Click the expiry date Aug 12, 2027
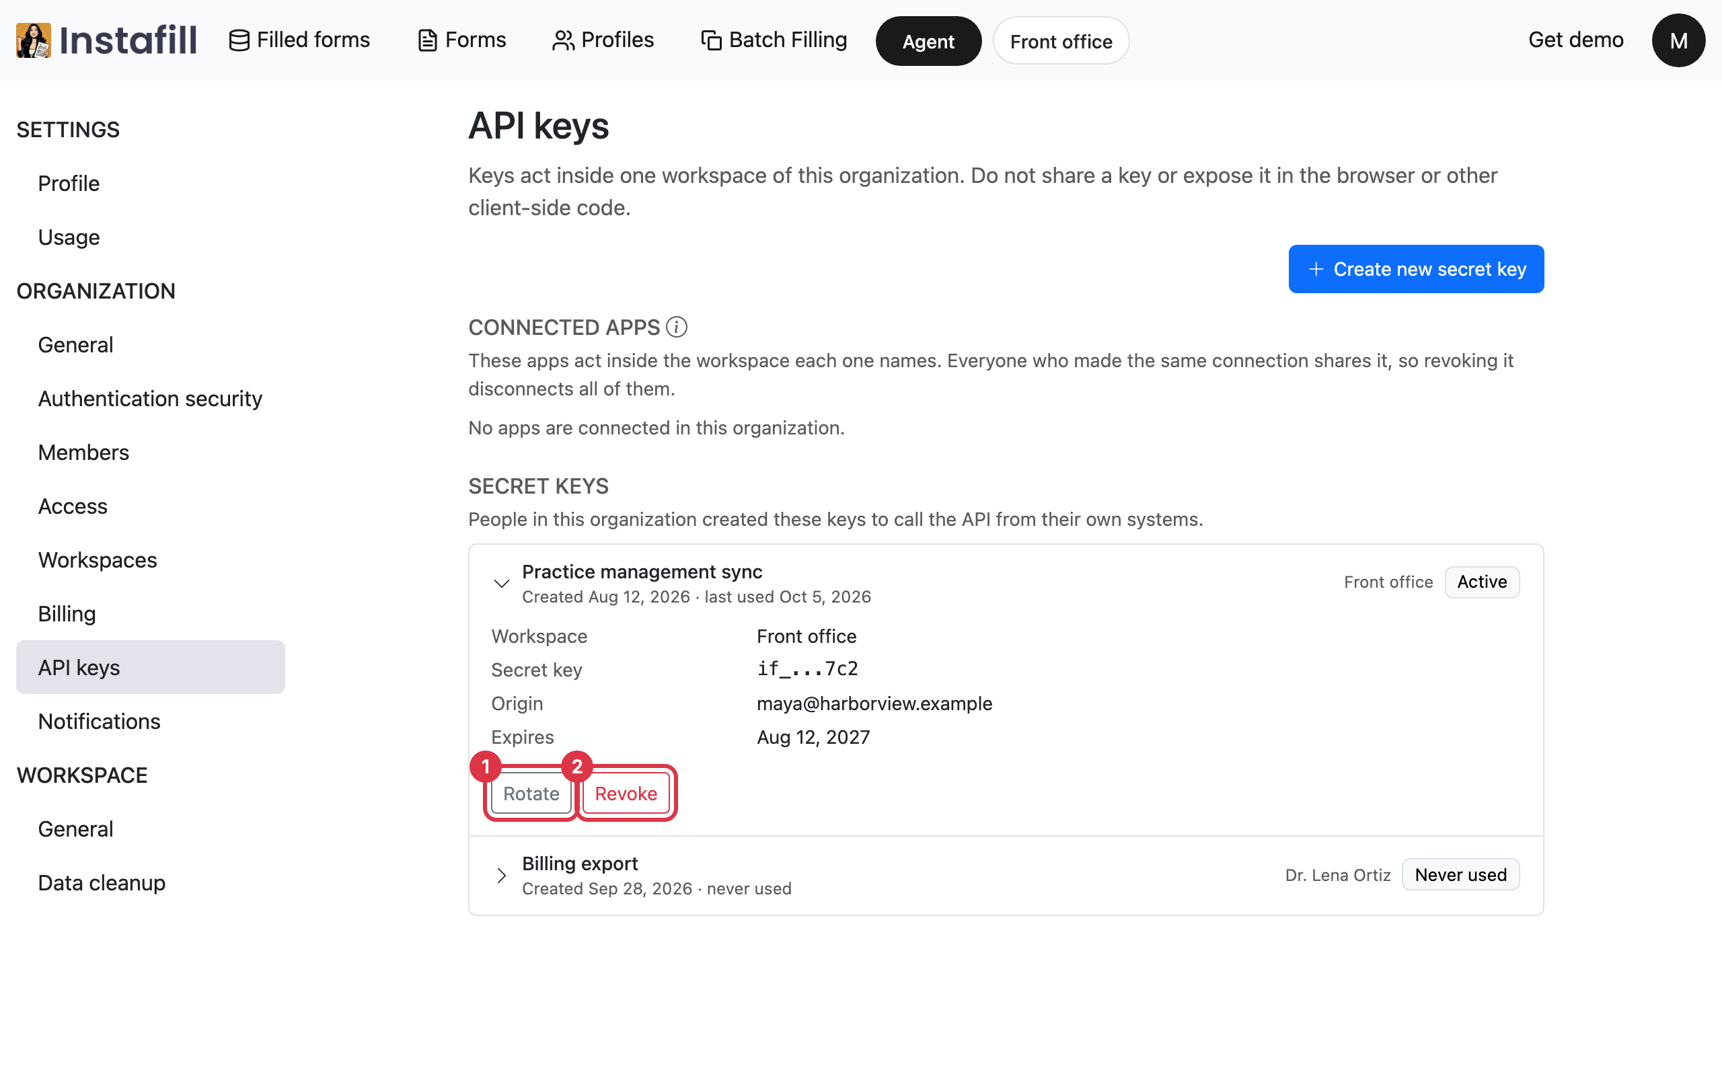This screenshot has height=1076, width=1722. click(813, 737)
